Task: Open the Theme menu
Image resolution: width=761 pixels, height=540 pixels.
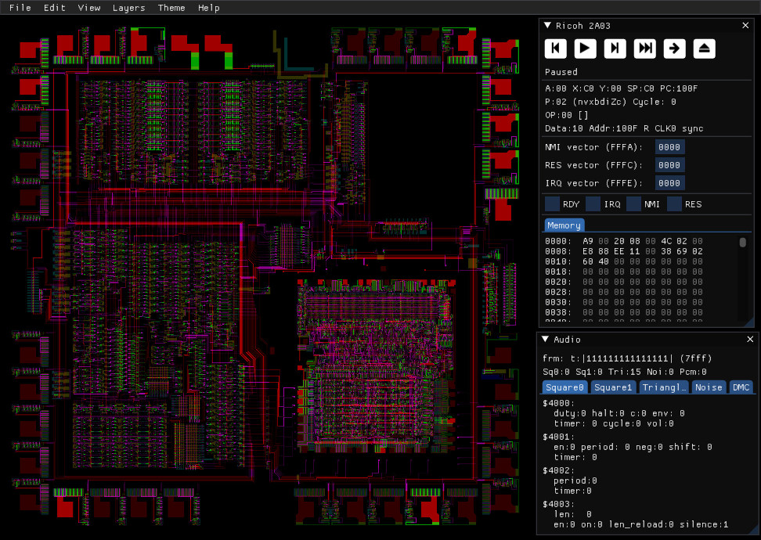Action: [x=171, y=8]
